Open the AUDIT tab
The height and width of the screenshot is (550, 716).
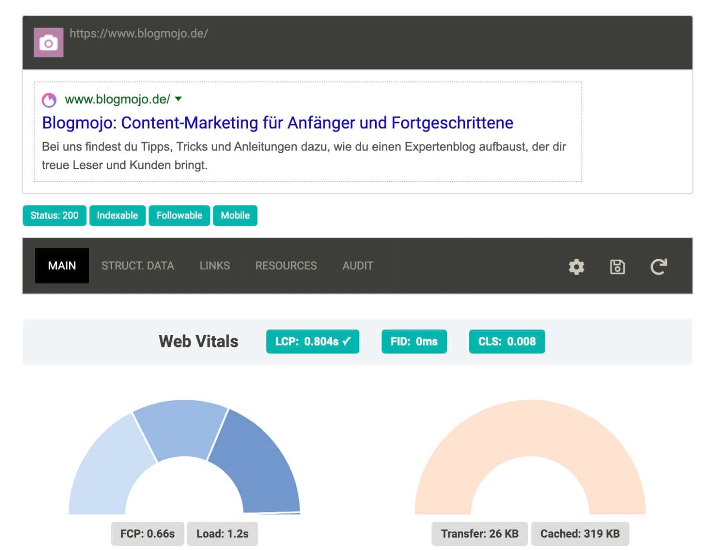pyautogui.click(x=358, y=265)
